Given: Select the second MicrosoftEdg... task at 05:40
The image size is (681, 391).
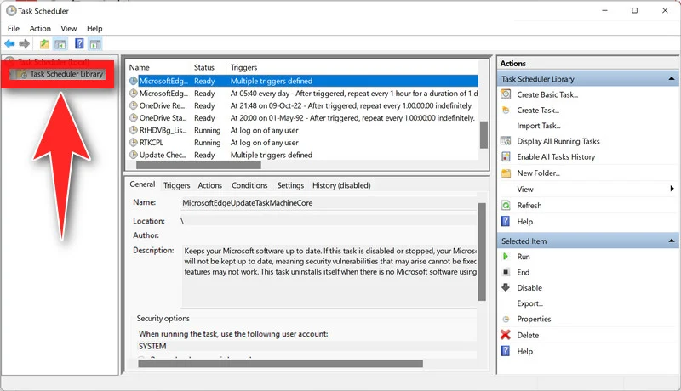Looking at the screenshot, I should pyautogui.click(x=303, y=93).
